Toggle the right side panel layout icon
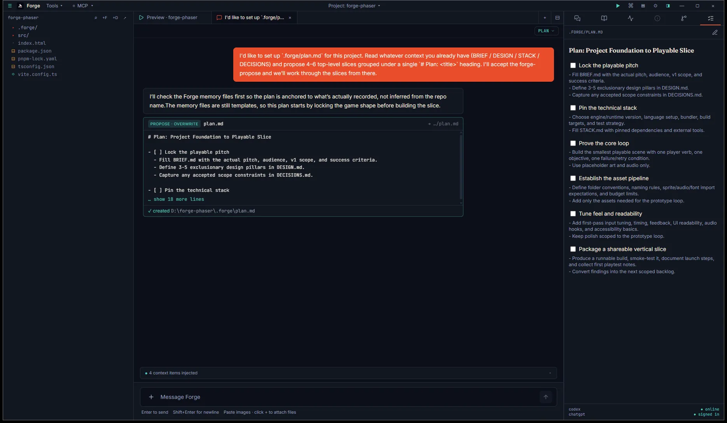Viewport: 727px width, 423px height. [x=668, y=6]
